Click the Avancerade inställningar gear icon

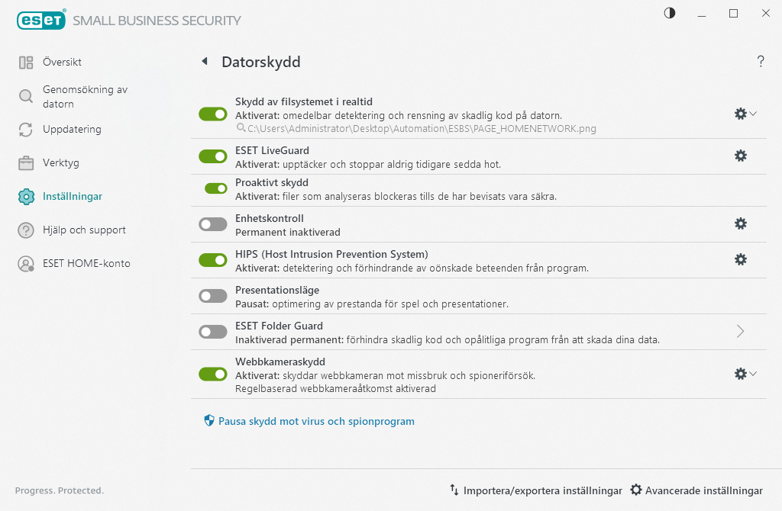point(636,490)
